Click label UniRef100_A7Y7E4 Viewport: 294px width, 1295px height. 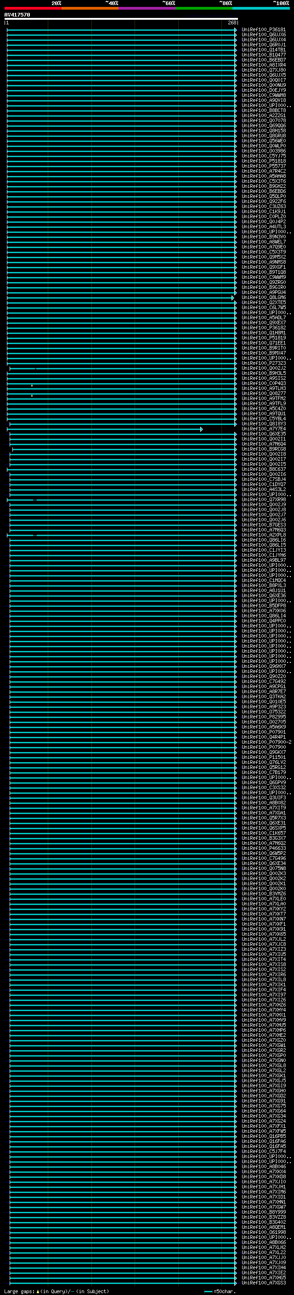(264, 429)
